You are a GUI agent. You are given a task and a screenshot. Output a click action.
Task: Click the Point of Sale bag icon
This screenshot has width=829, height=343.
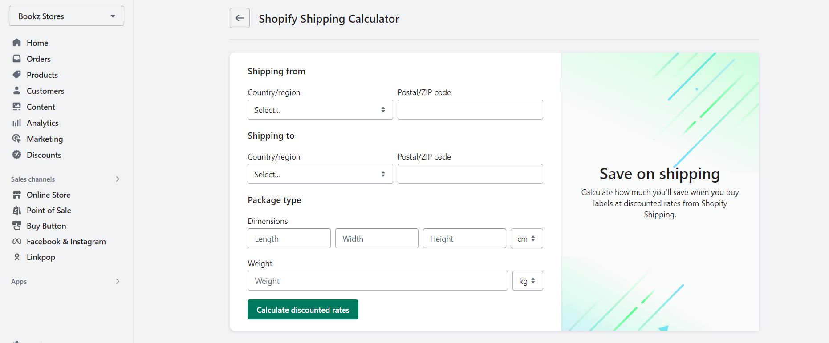(x=17, y=210)
